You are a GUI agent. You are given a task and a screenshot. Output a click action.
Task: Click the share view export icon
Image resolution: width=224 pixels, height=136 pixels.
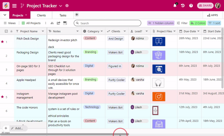[59, 23]
